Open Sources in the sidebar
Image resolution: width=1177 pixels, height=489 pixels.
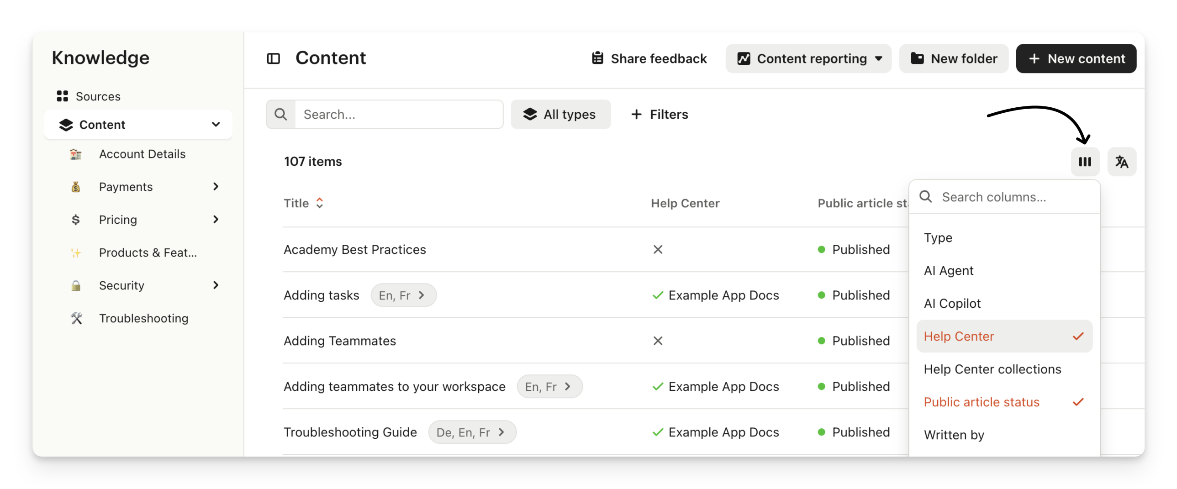[x=98, y=96]
